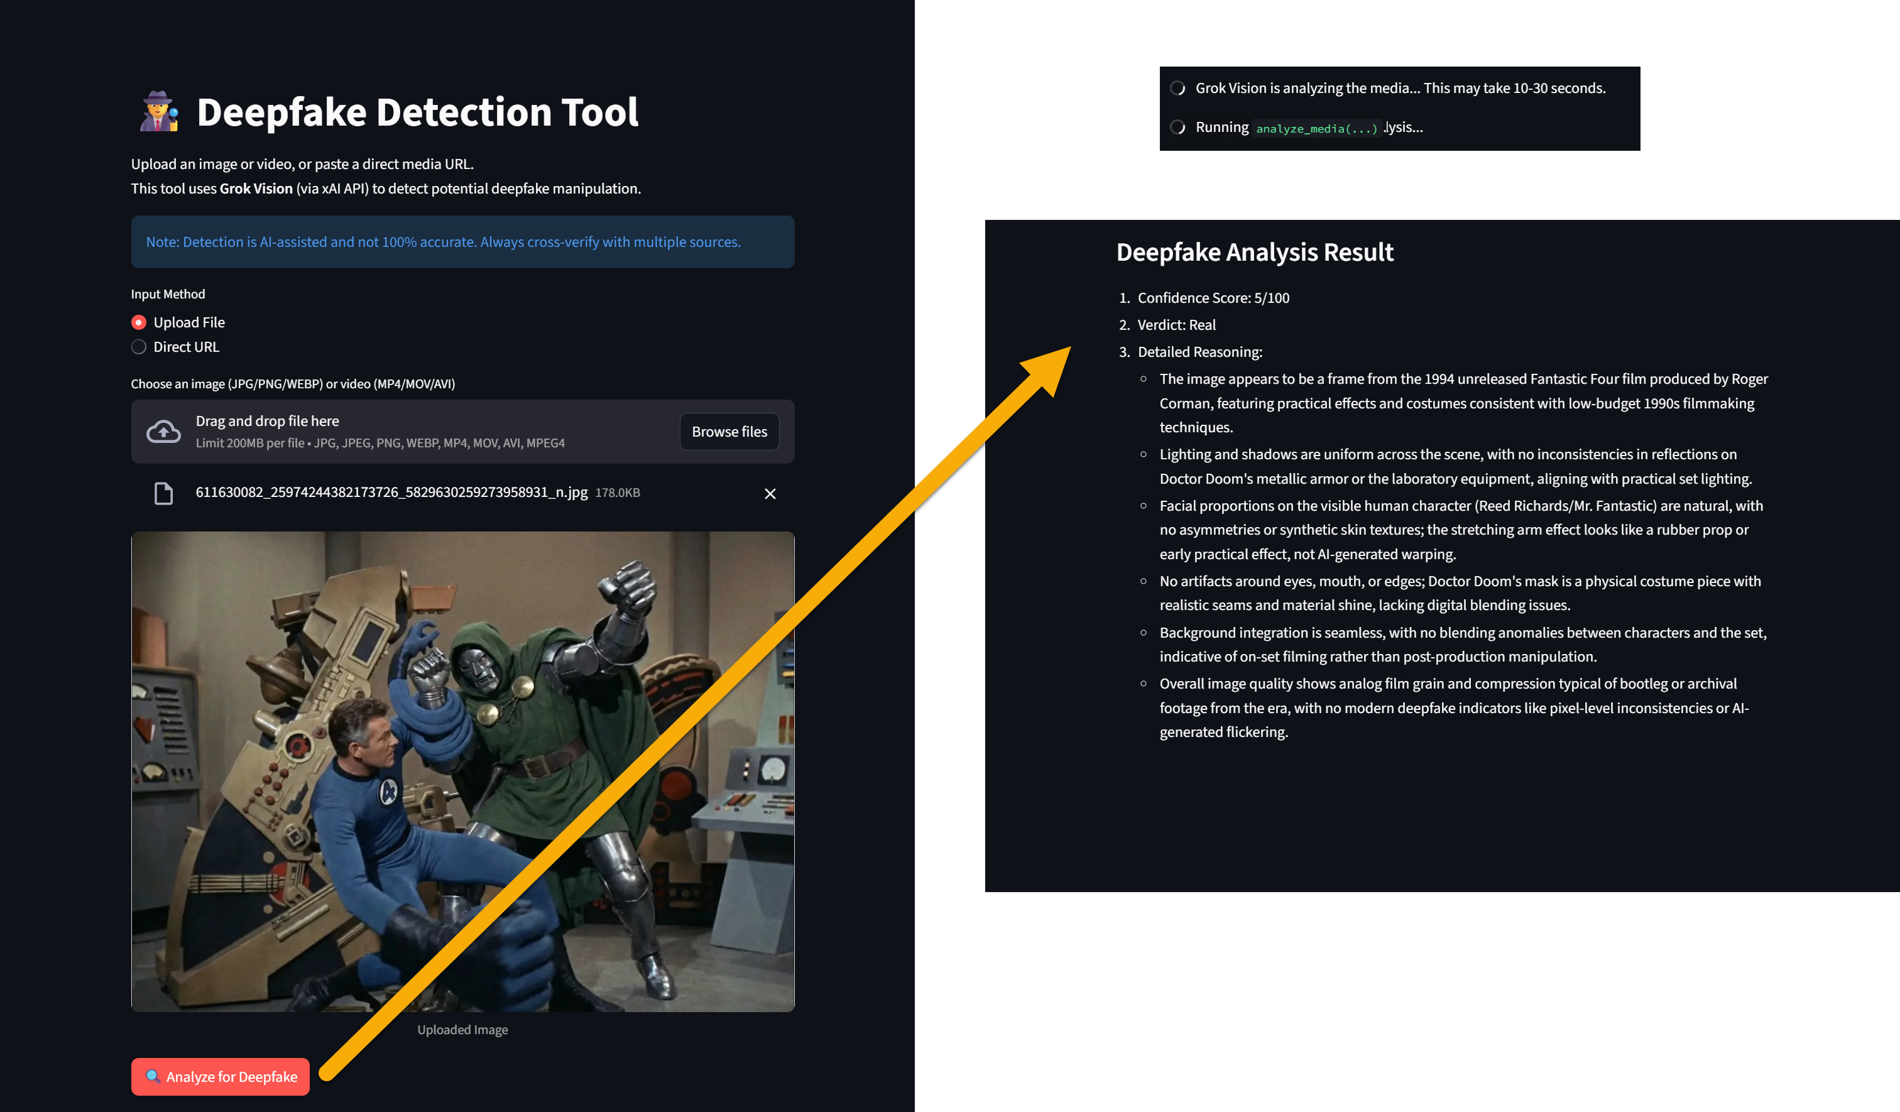
Task: Click the file document icon next to filename
Action: click(163, 493)
